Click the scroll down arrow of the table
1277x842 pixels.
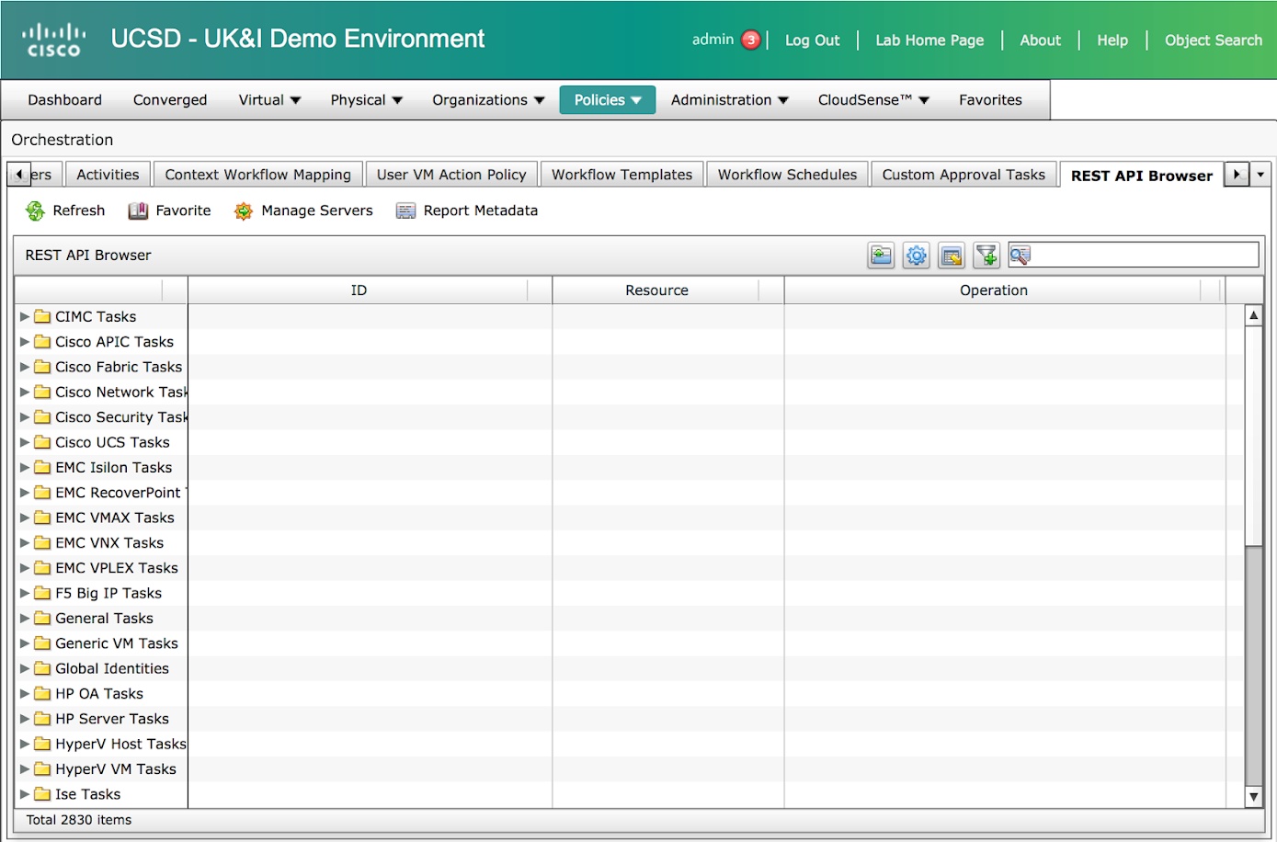(1253, 797)
